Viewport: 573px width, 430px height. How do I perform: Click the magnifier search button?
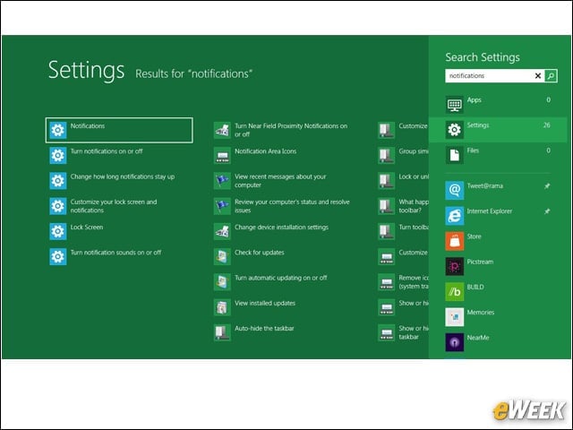click(x=551, y=75)
